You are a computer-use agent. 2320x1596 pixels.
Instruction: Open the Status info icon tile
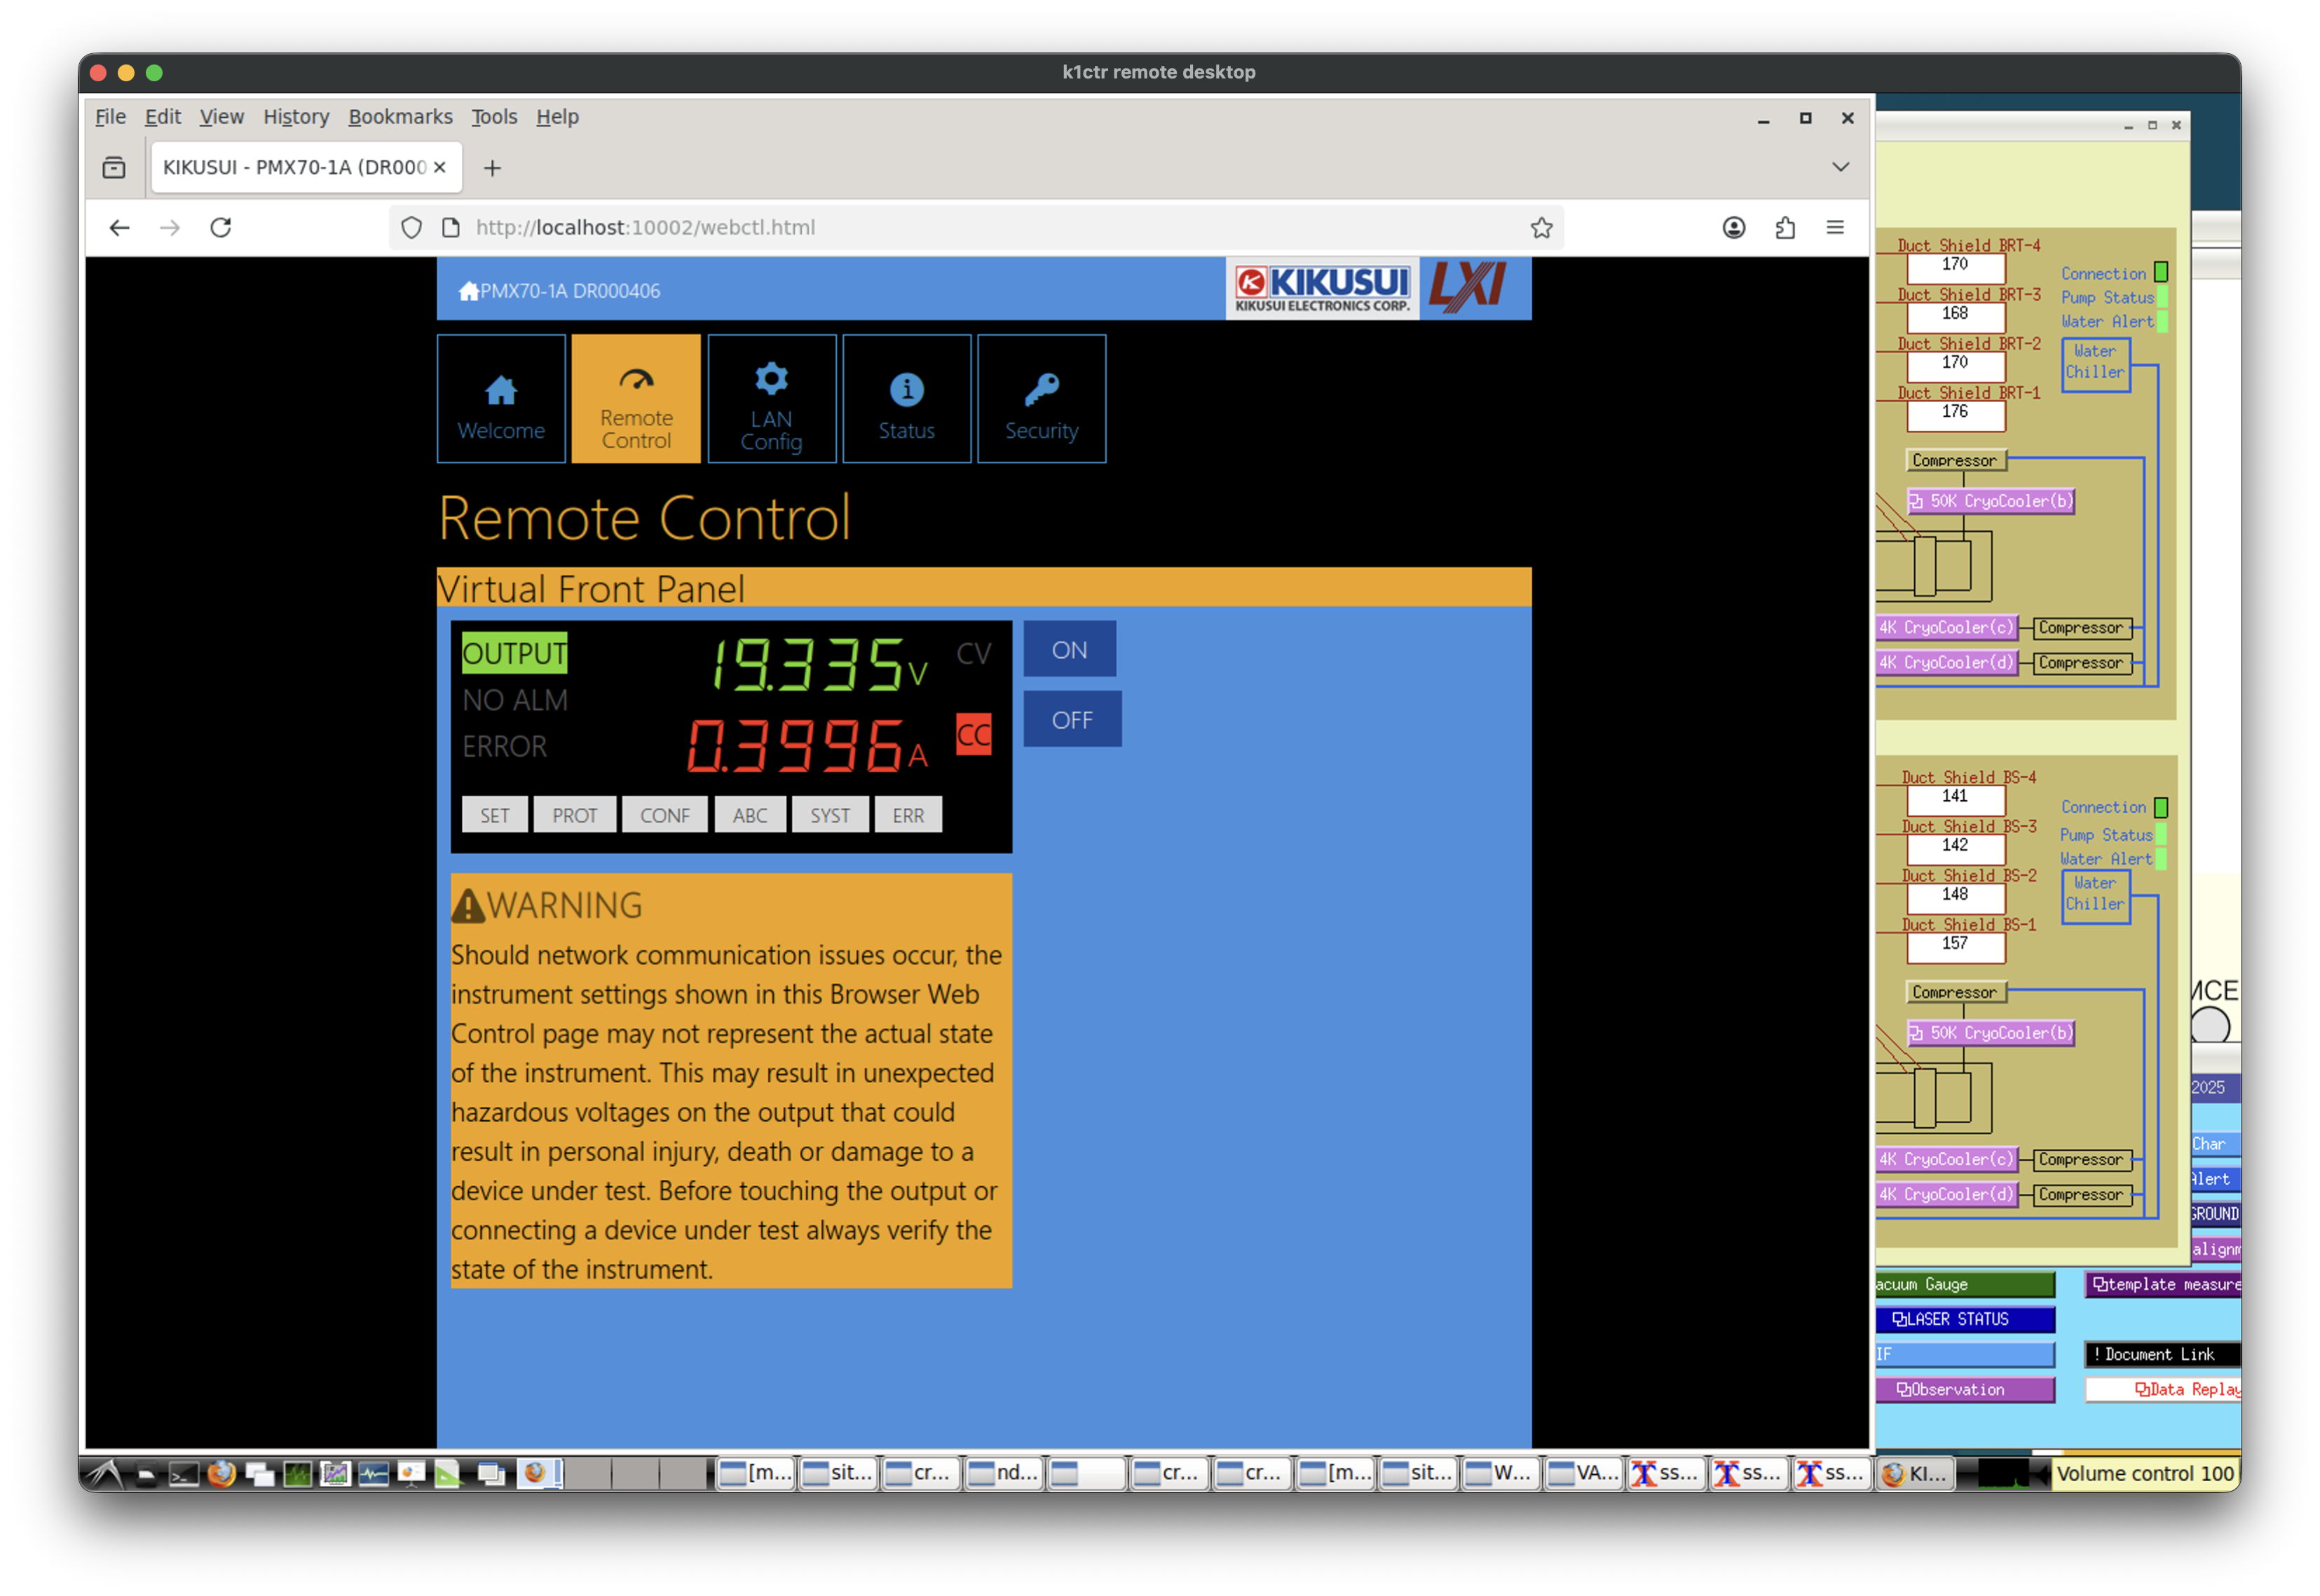[906, 399]
